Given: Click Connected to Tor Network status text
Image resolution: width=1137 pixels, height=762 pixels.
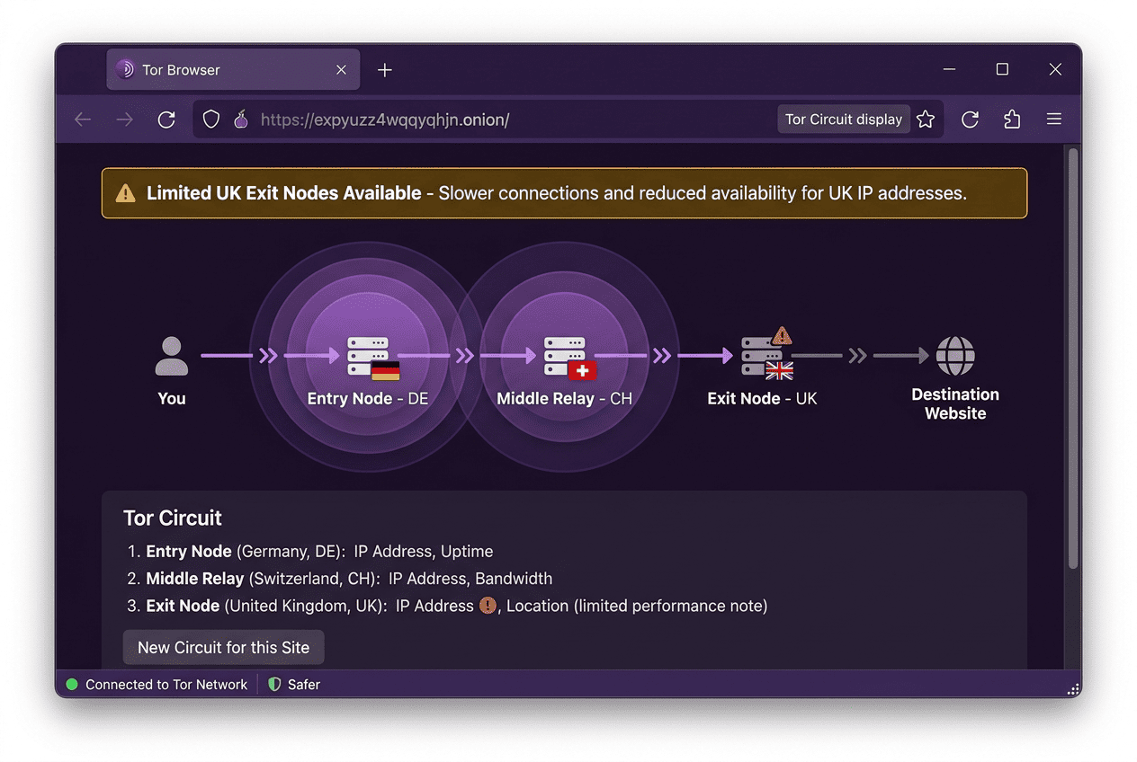Looking at the screenshot, I should pos(166,685).
